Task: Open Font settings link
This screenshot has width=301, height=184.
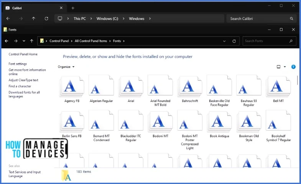Action: click(x=18, y=64)
